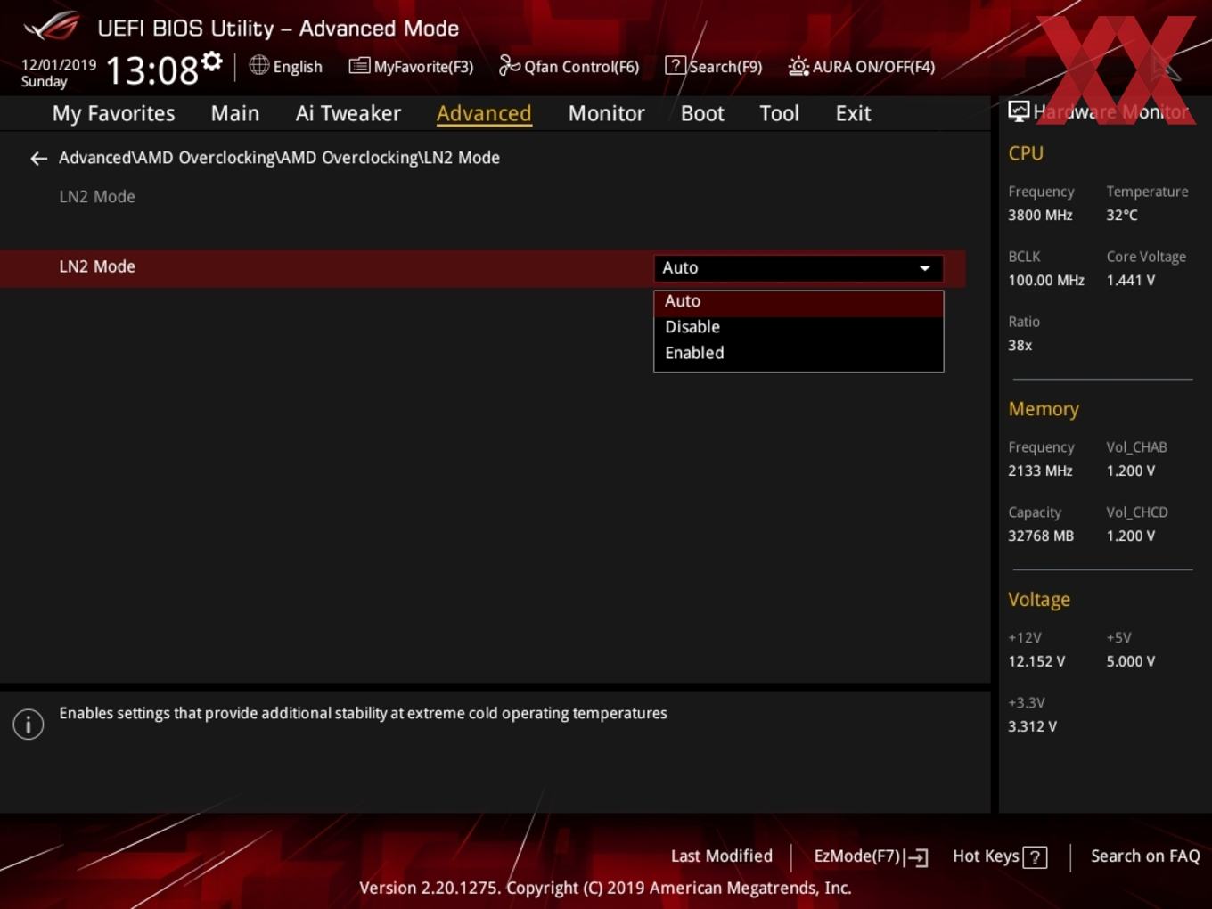Click the Hardware Monitor screen icon
Image resolution: width=1212 pixels, height=909 pixels.
(1019, 111)
